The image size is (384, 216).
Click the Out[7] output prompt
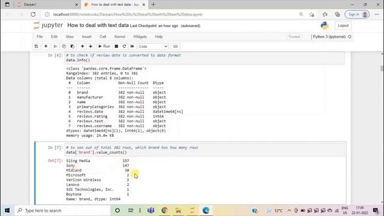(x=55, y=161)
